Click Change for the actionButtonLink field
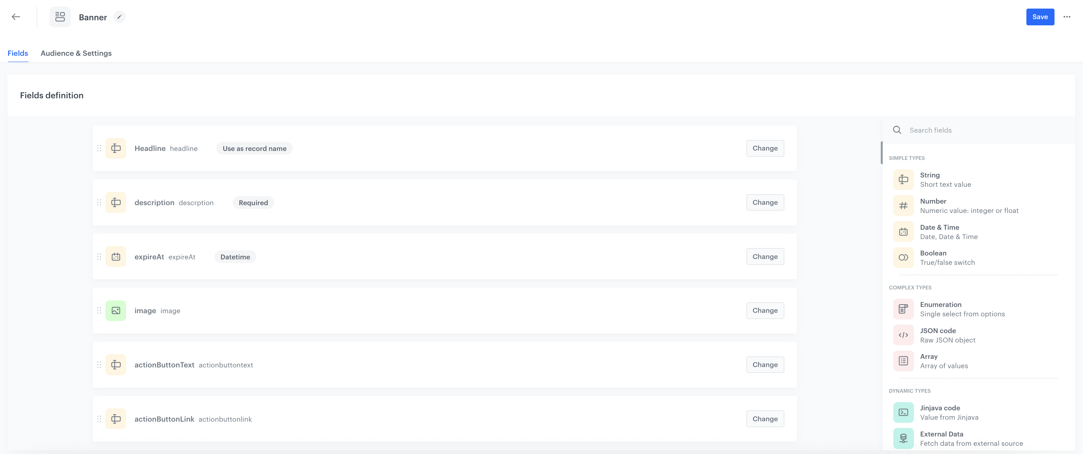 click(765, 419)
